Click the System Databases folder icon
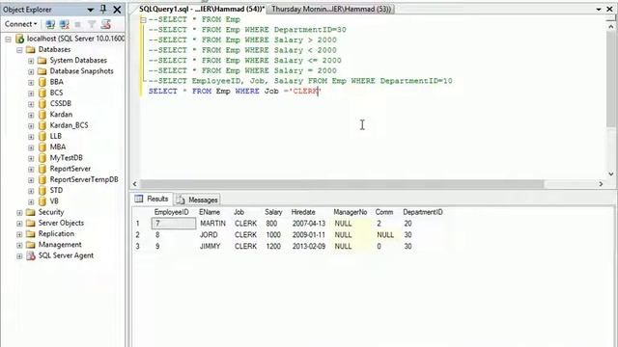 (x=42, y=60)
